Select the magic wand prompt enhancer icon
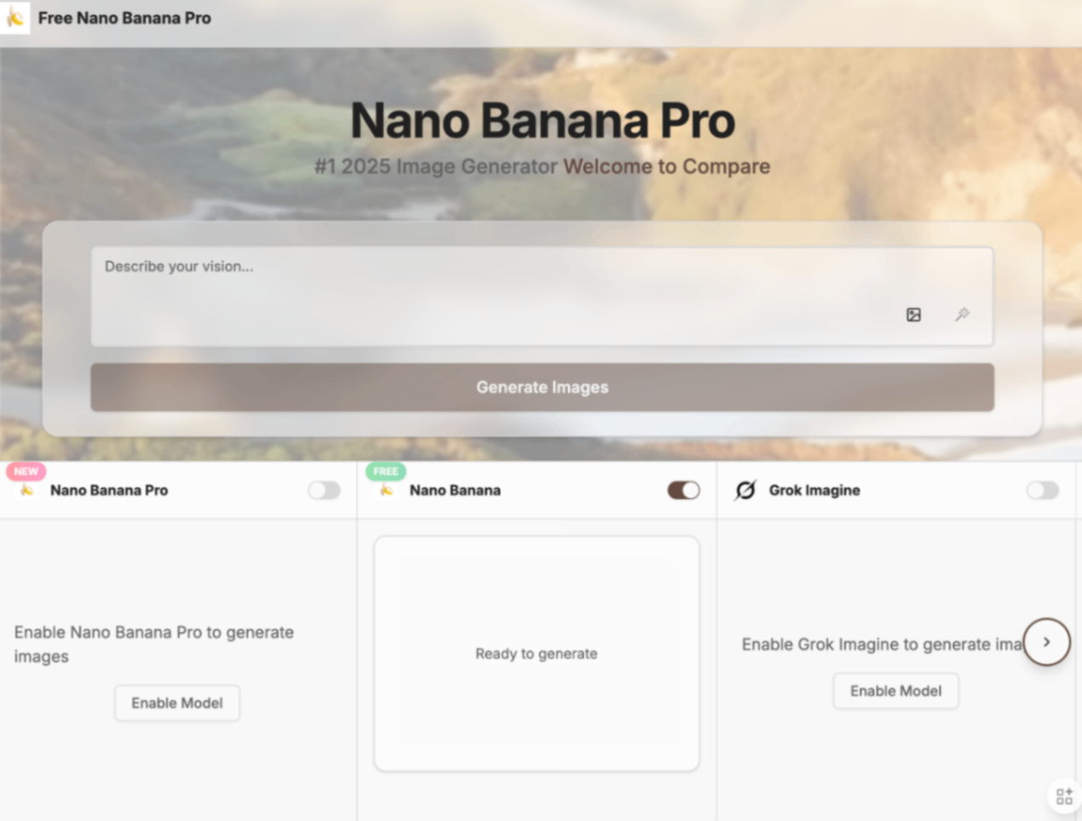 962,315
